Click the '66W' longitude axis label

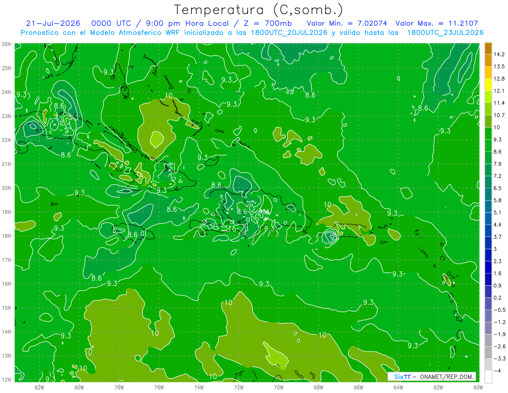coord(359,387)
